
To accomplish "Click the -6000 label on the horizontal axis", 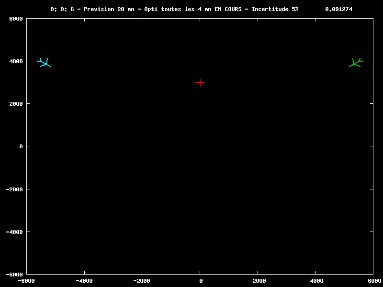I will coord(26,281).
